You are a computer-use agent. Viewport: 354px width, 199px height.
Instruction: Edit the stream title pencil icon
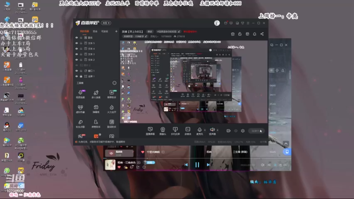pos(179,31)
